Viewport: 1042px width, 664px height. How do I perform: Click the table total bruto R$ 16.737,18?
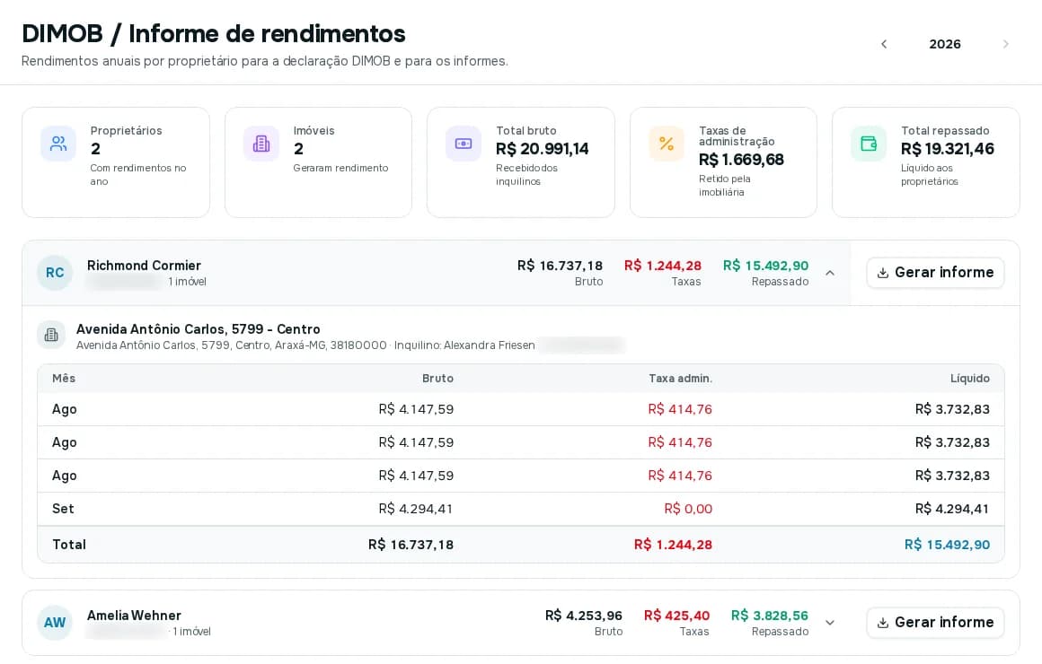click(411, 545)
